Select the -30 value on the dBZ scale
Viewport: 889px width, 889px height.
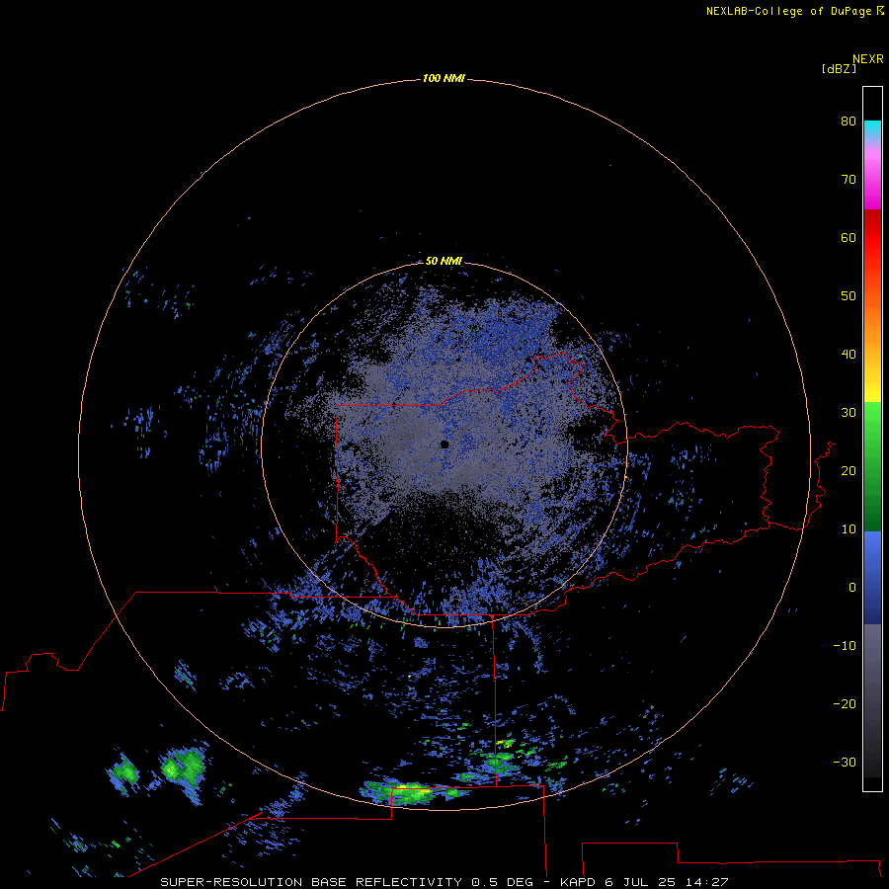[x=845, y=762]
